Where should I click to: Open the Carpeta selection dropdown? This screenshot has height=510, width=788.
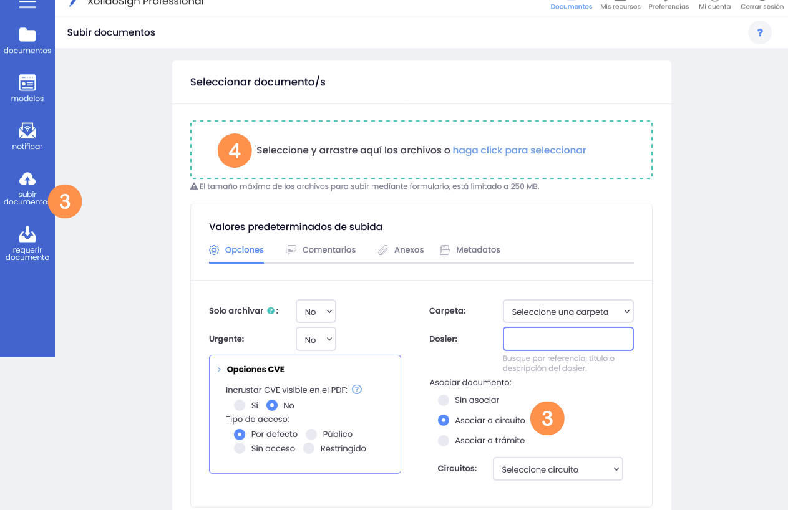coord(568,311)
